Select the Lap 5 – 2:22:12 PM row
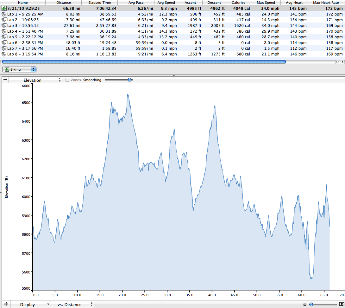Image resolution: width=345 pixels, height=308 pixels. (x=25, y=37)
